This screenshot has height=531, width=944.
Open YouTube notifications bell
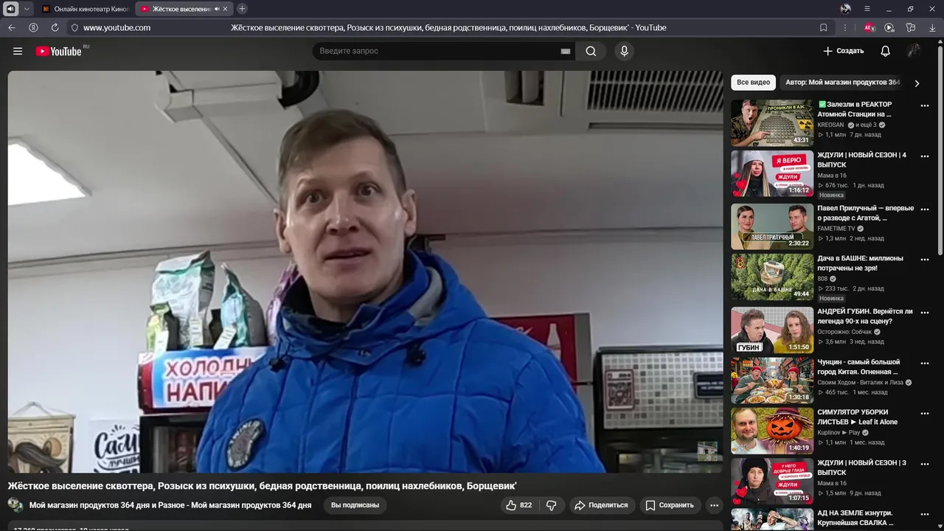coord(885,51)
